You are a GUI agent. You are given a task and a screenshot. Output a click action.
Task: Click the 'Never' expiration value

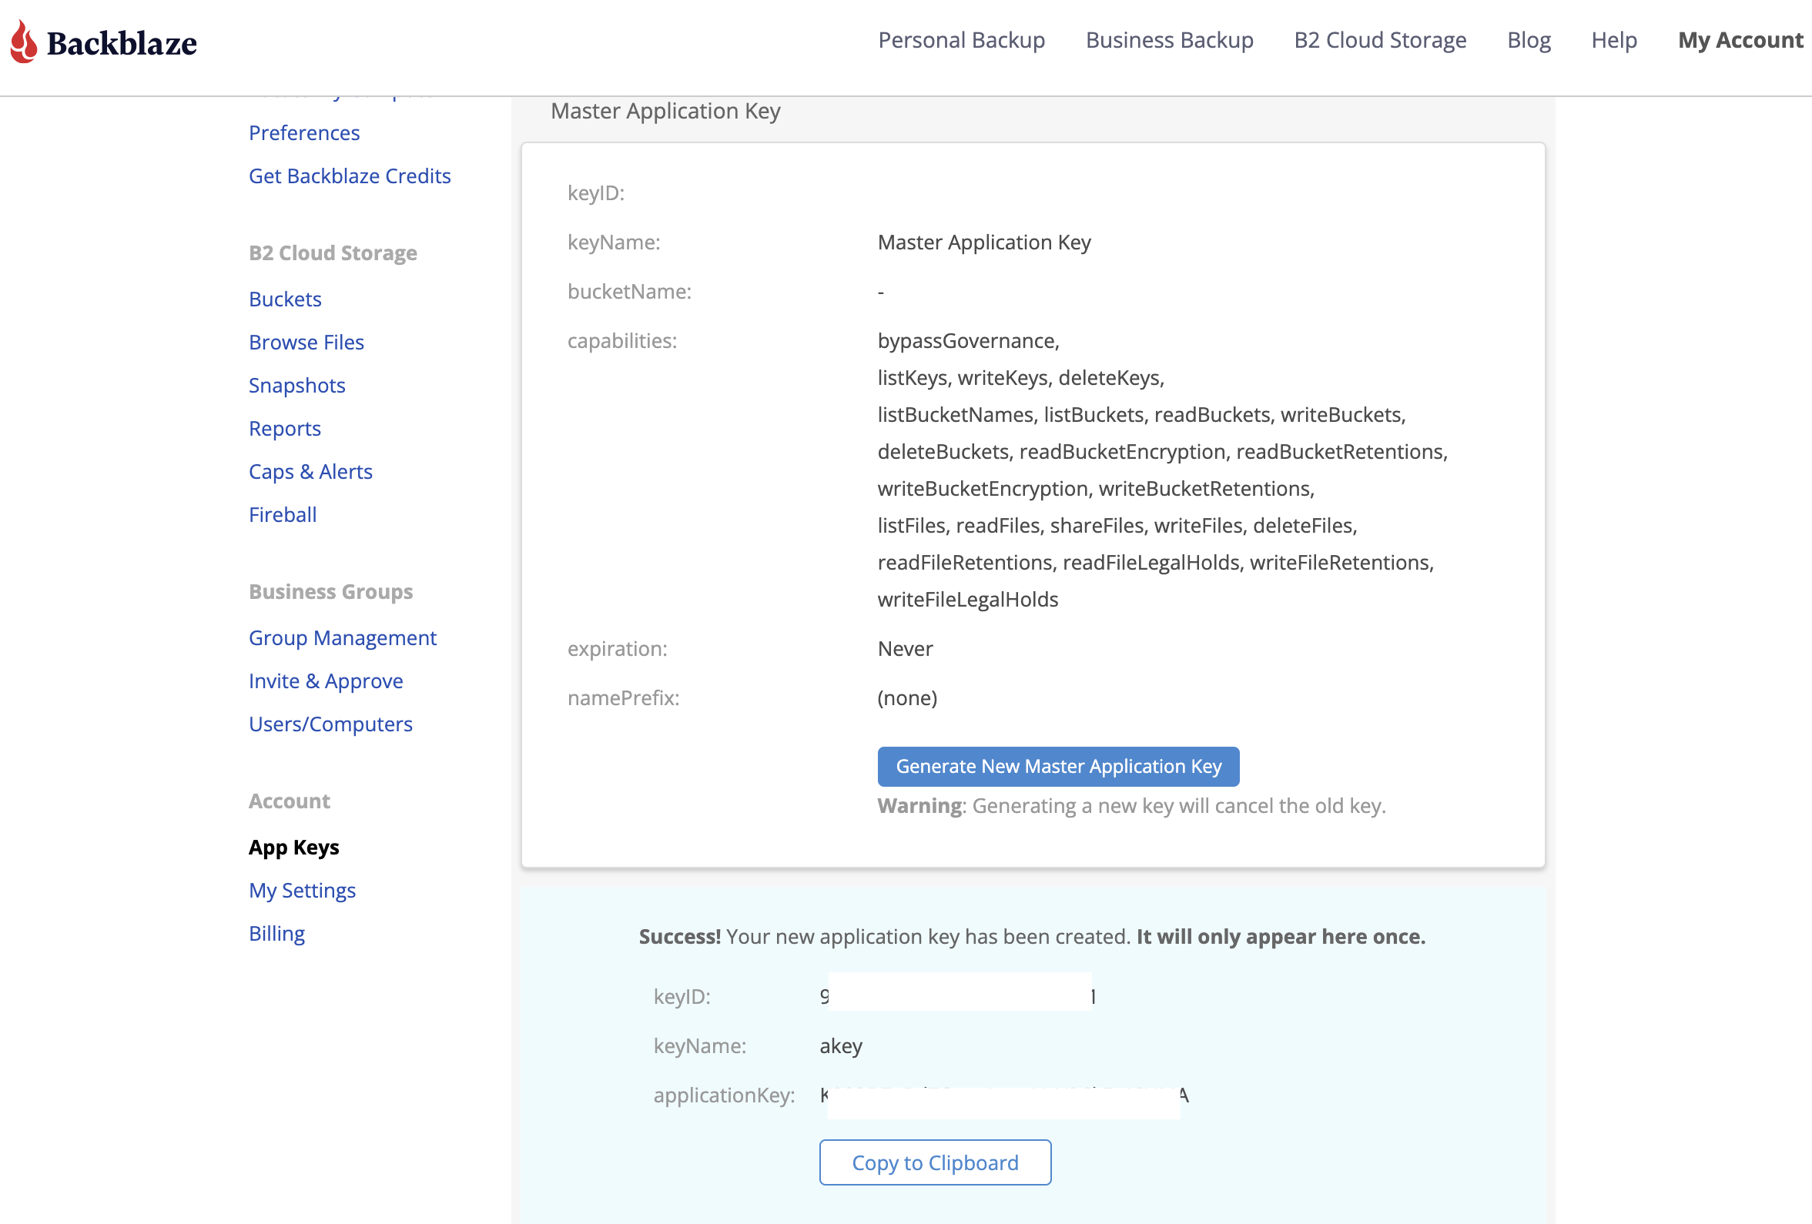tap(904, 649)
